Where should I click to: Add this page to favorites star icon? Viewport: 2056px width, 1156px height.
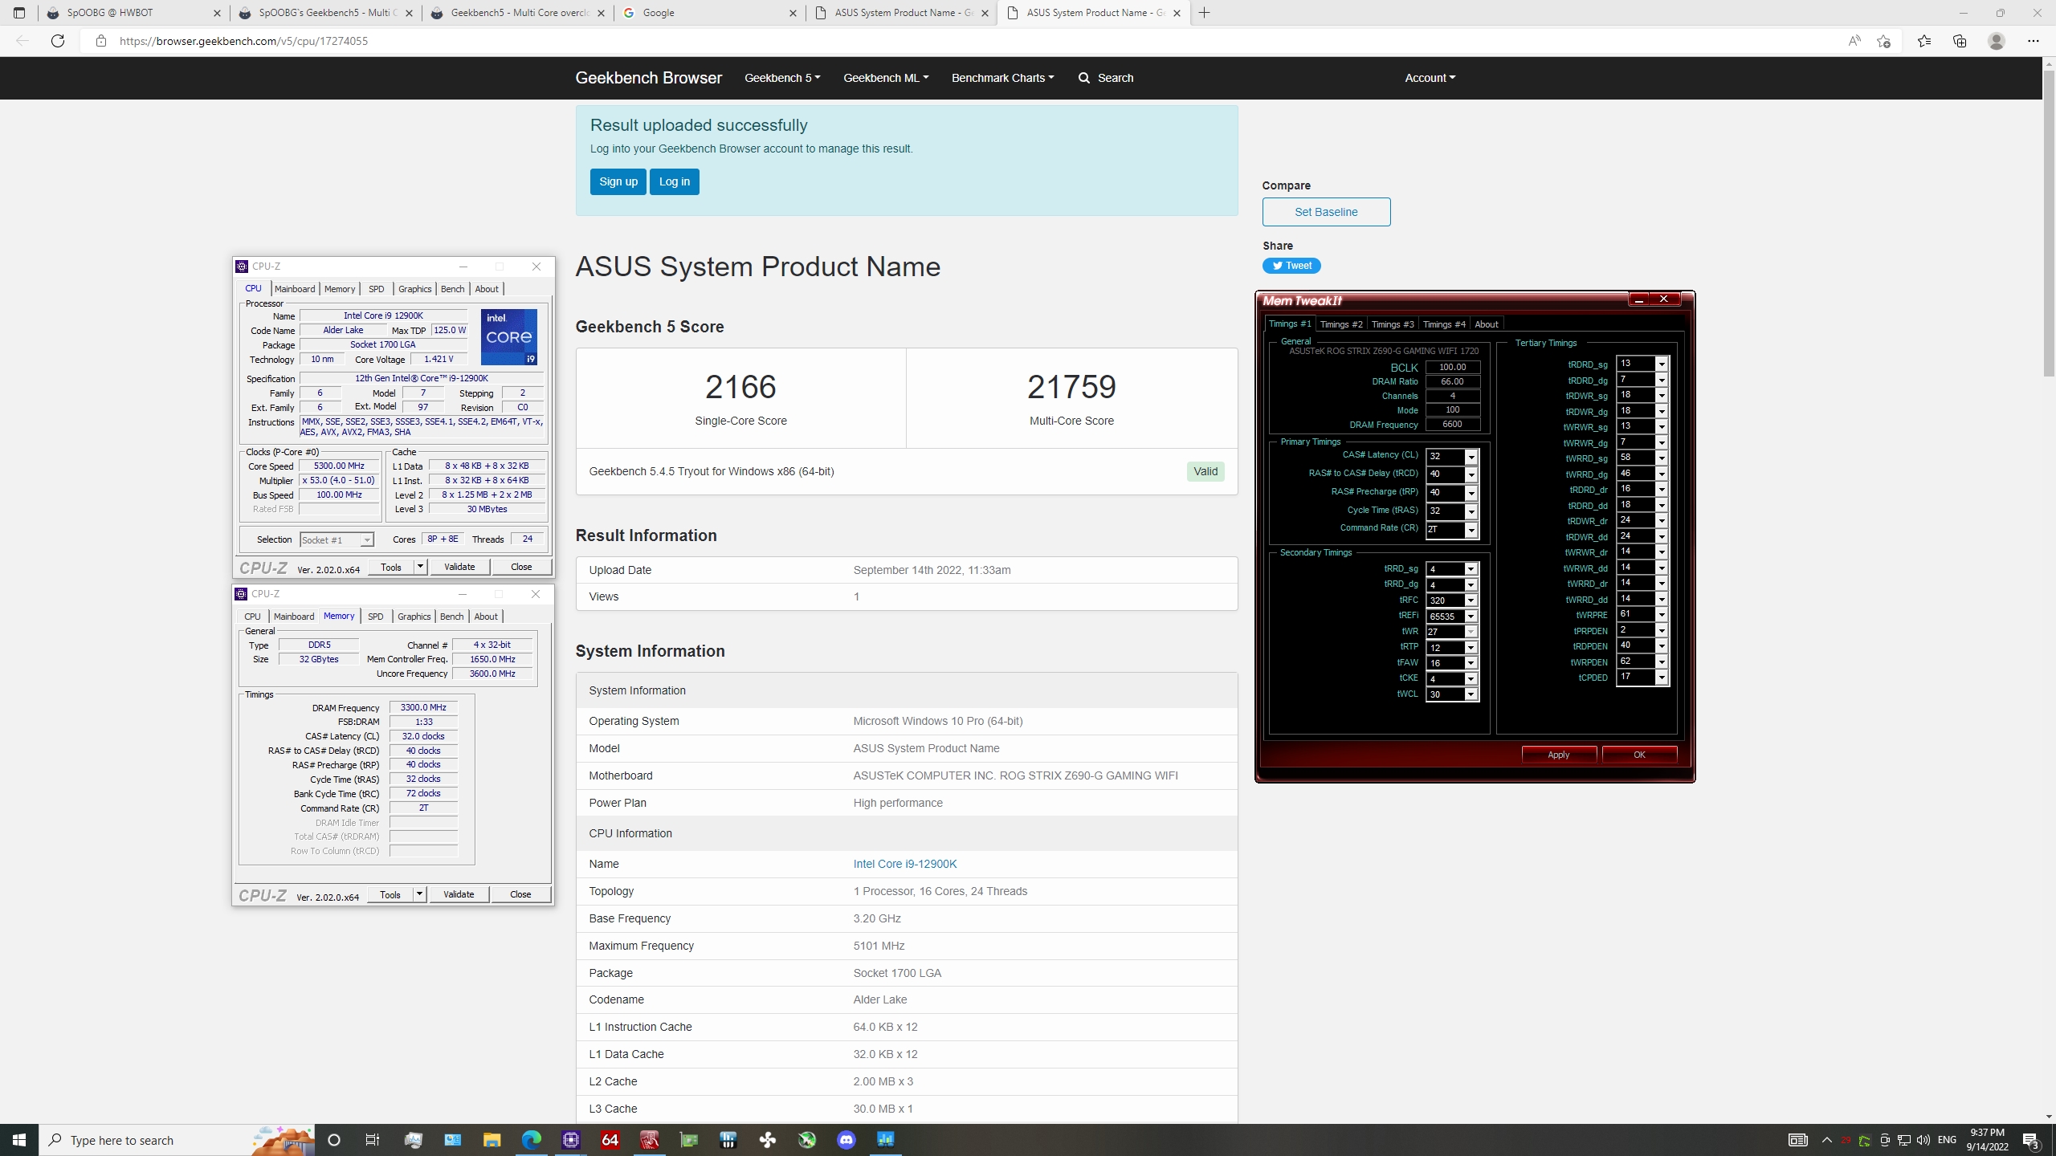[x=1883, y=41]
